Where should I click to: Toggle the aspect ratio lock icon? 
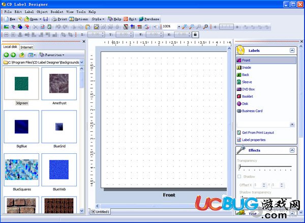pyautogui.click(x=195, y=35)
